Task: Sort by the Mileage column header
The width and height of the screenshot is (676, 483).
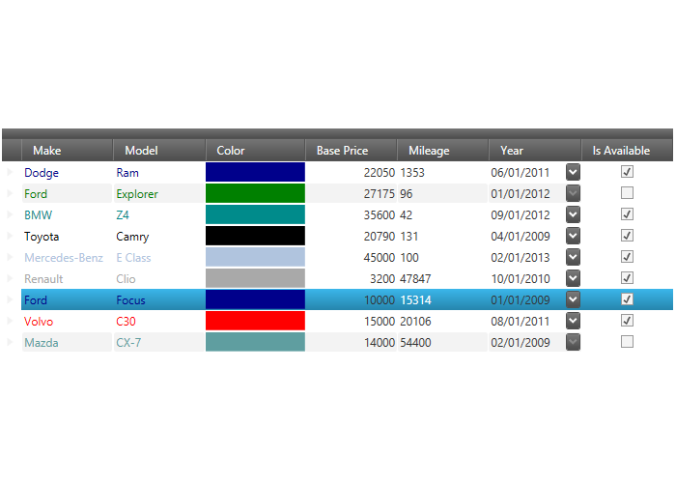Action: (442, 151)
